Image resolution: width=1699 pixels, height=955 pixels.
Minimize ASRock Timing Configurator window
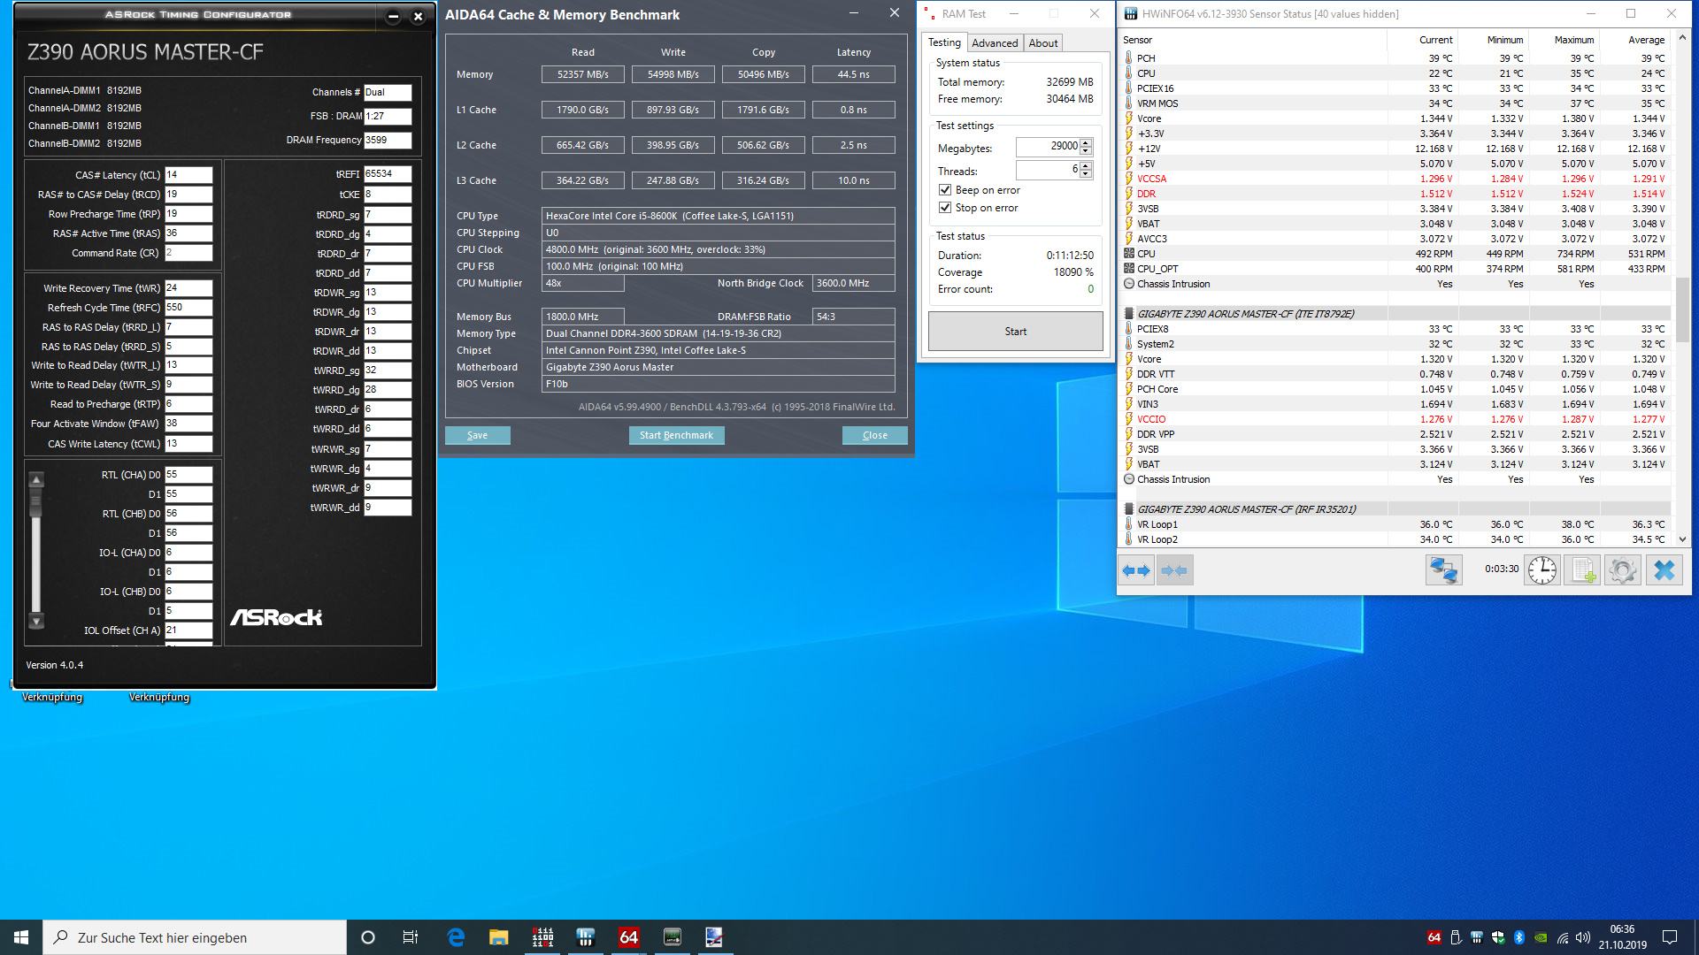click(393, 16)
